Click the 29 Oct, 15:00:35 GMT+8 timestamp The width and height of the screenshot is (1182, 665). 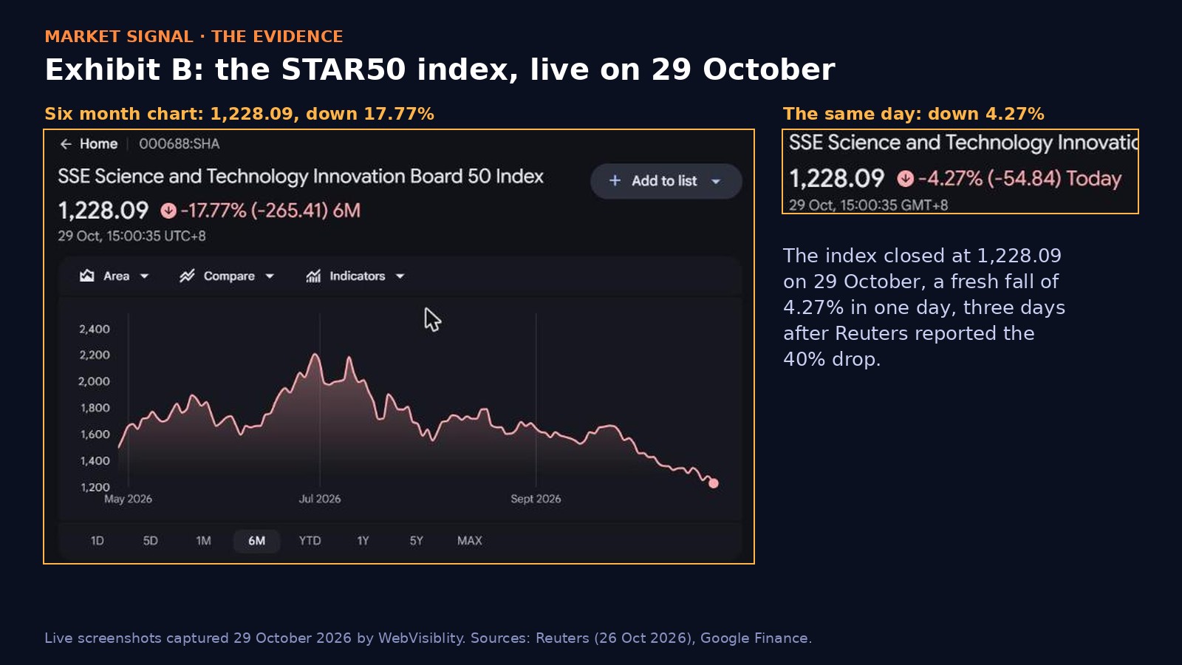[x=868, y=205]
